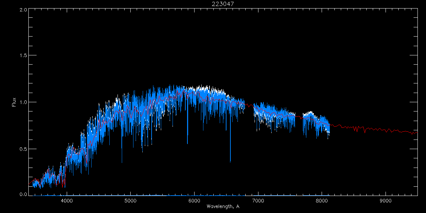Click red model curve in gap near 7650
Viewport: 426px width, 213px height.
299,116
